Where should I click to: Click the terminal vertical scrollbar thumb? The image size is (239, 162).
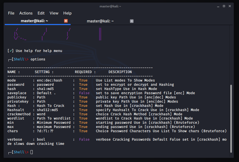pos(231,118)
